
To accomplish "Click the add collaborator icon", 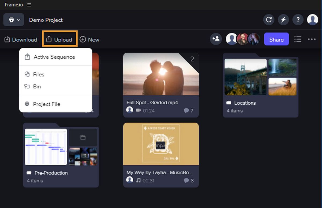I will [x=216, y=39].
